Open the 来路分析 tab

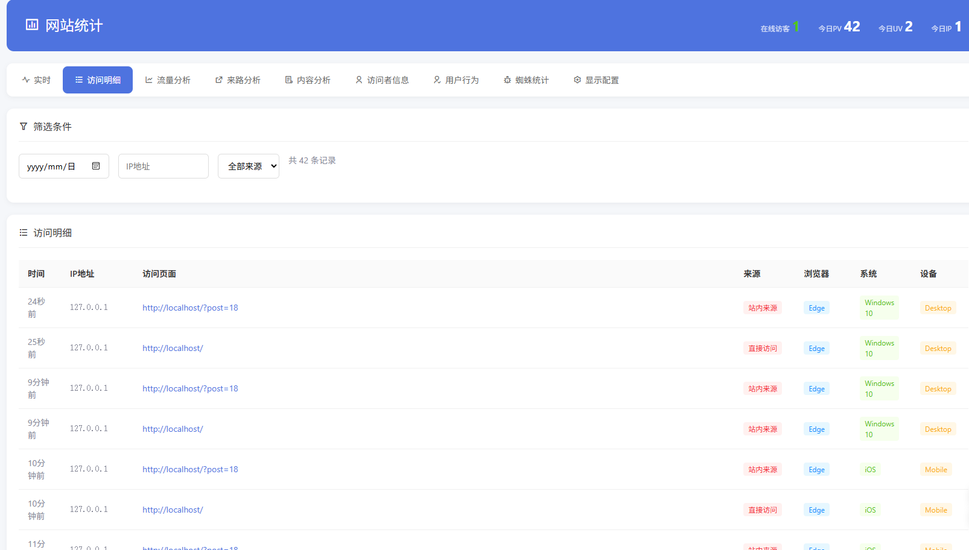pos(238,80)
